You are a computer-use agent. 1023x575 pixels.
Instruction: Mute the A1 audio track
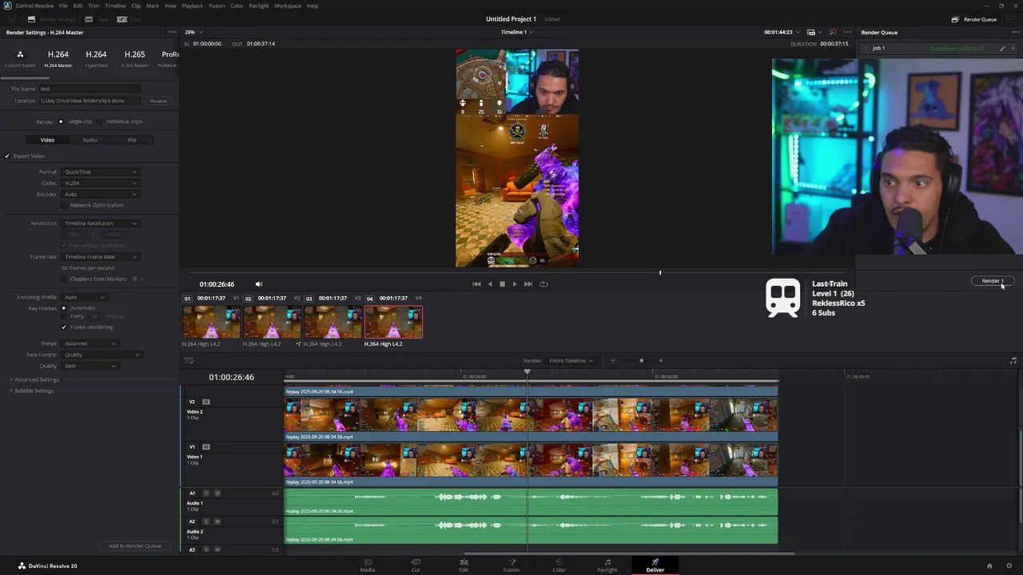click(x=217, y=494)
